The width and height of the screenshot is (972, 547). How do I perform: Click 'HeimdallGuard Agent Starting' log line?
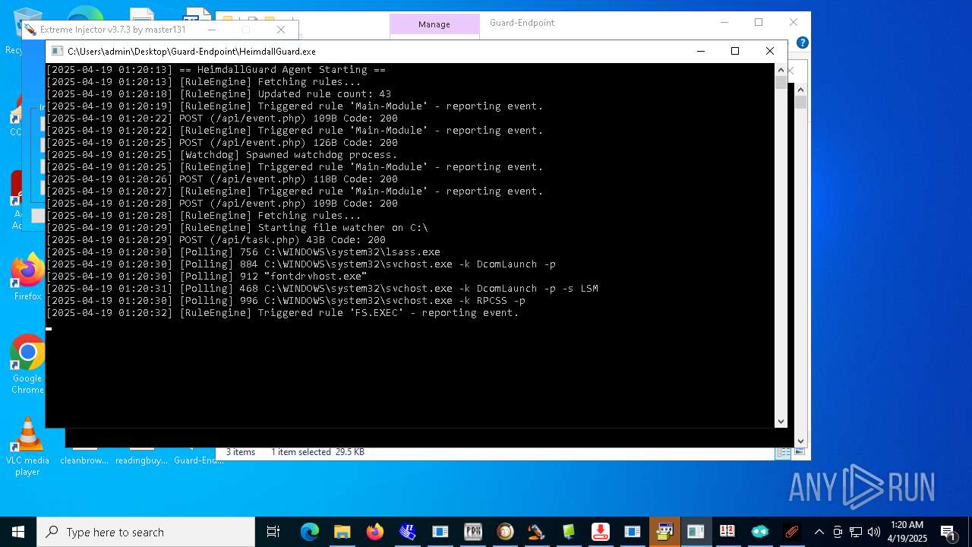click(x=216, y=70)
